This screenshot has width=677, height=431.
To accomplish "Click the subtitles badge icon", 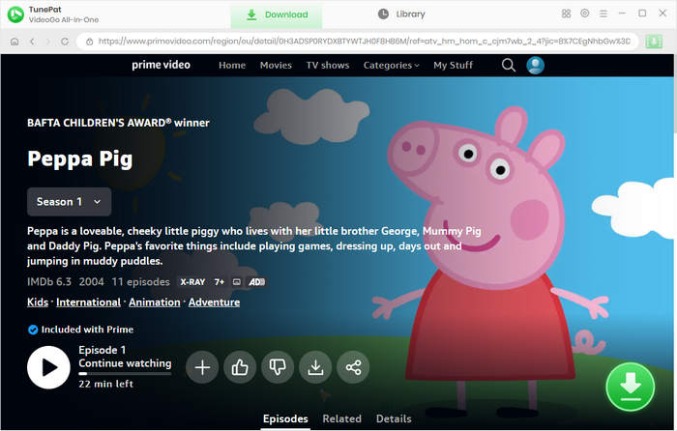I will tap(237, 282).
